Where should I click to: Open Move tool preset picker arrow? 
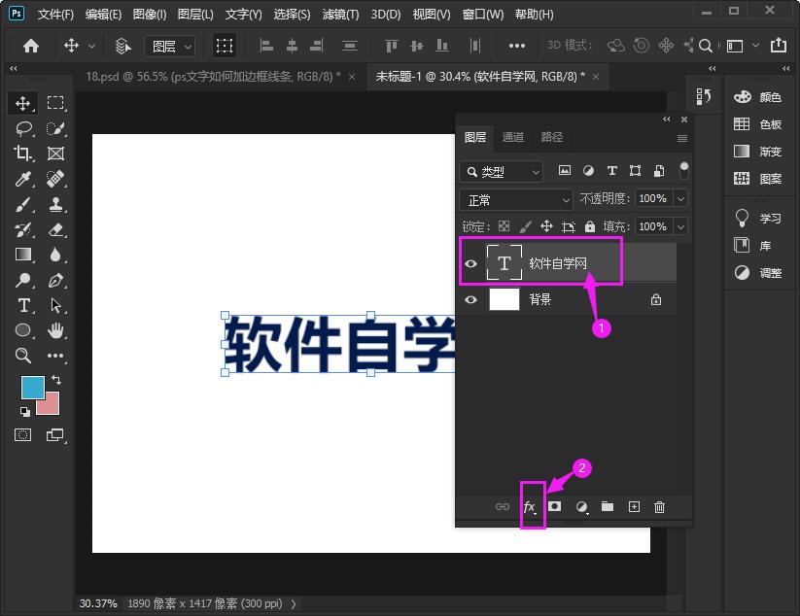click(x=91, y=47)
